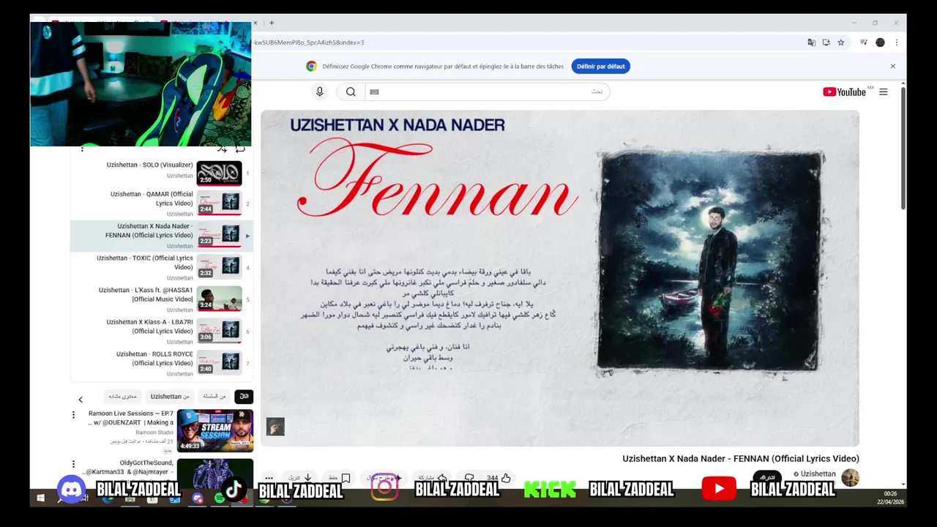Click the page vertical scrollbar
This screenshot has height=527, width=937.
tap(903, 149)
